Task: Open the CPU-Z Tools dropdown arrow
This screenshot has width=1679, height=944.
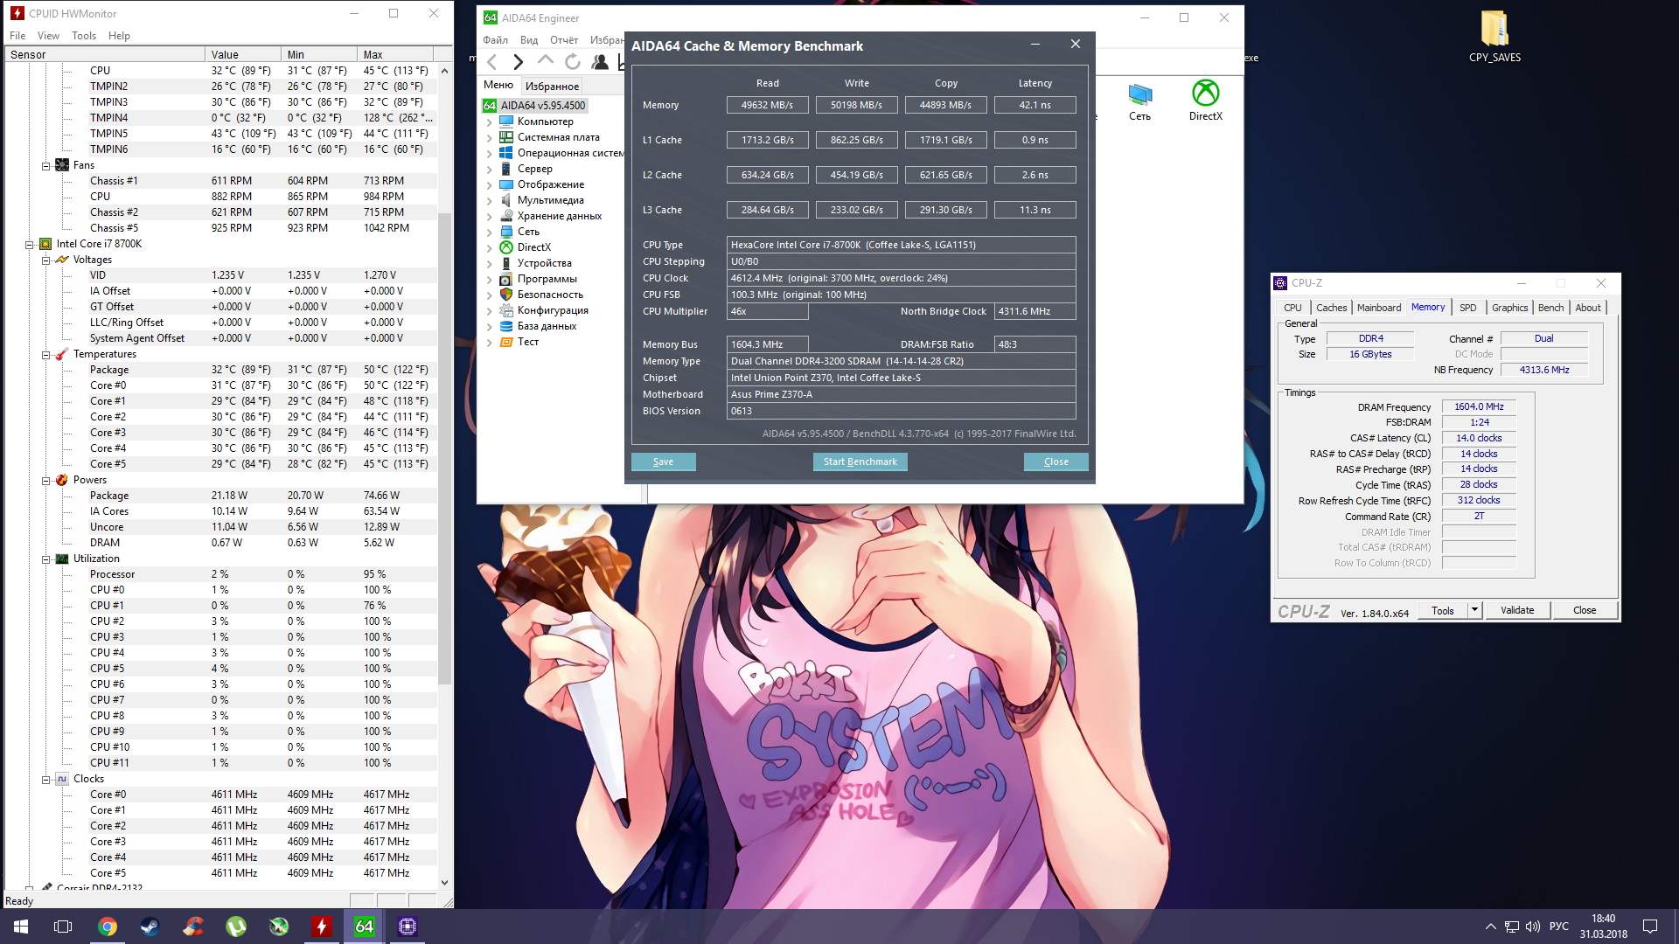Action: click(x=1474, y=610)
